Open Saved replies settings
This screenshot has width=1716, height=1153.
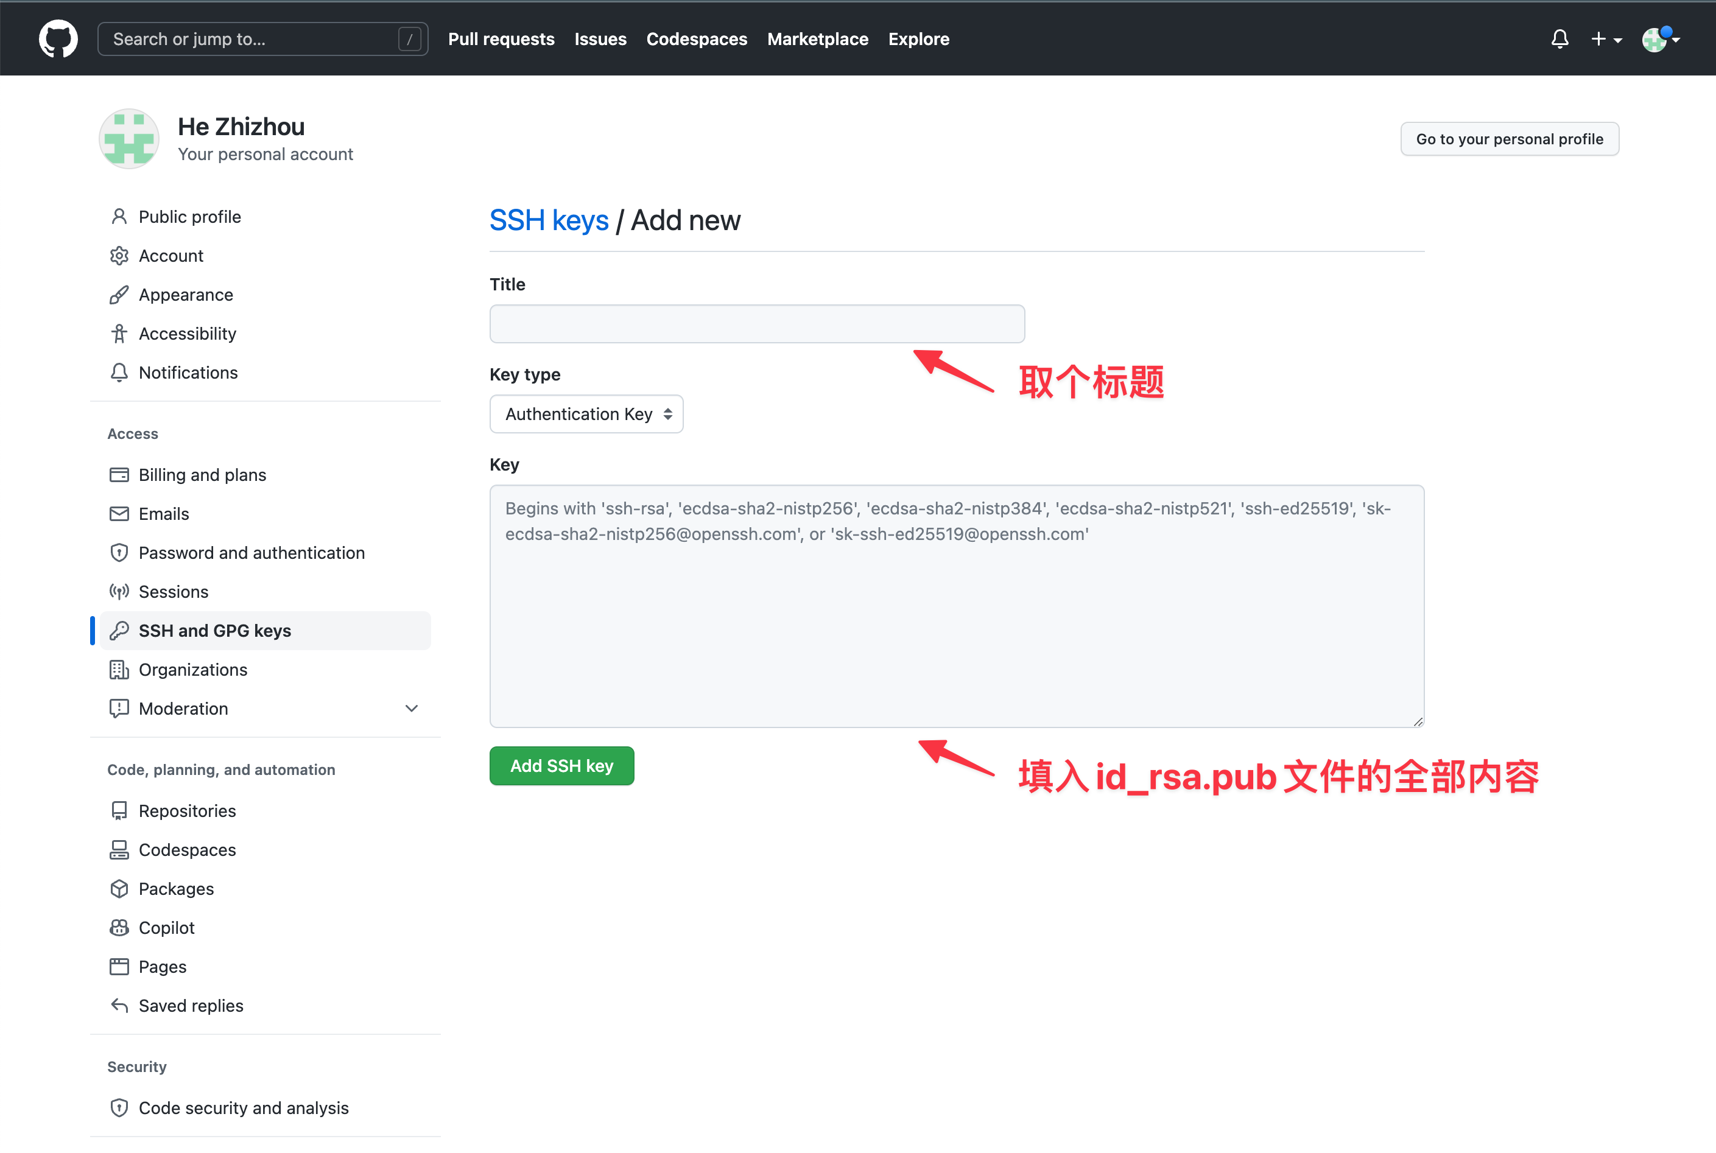coord(265,1005)
